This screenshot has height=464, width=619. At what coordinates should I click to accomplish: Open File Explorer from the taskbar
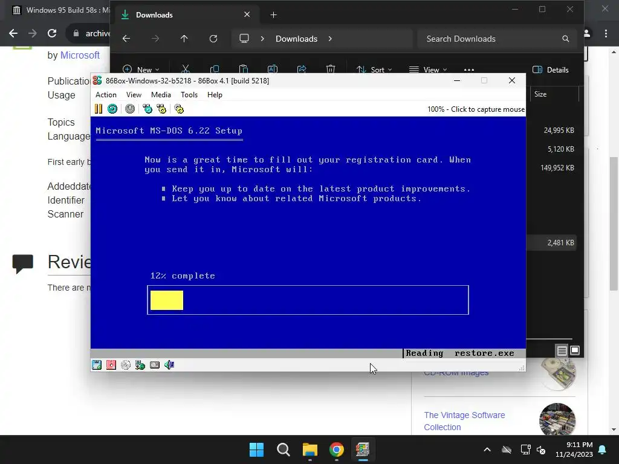pyautogui.click(x=310, y=449)
